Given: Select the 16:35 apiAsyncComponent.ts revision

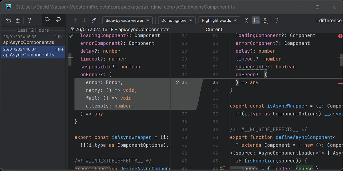Looking at the screenshot, I should coord(33,40).
